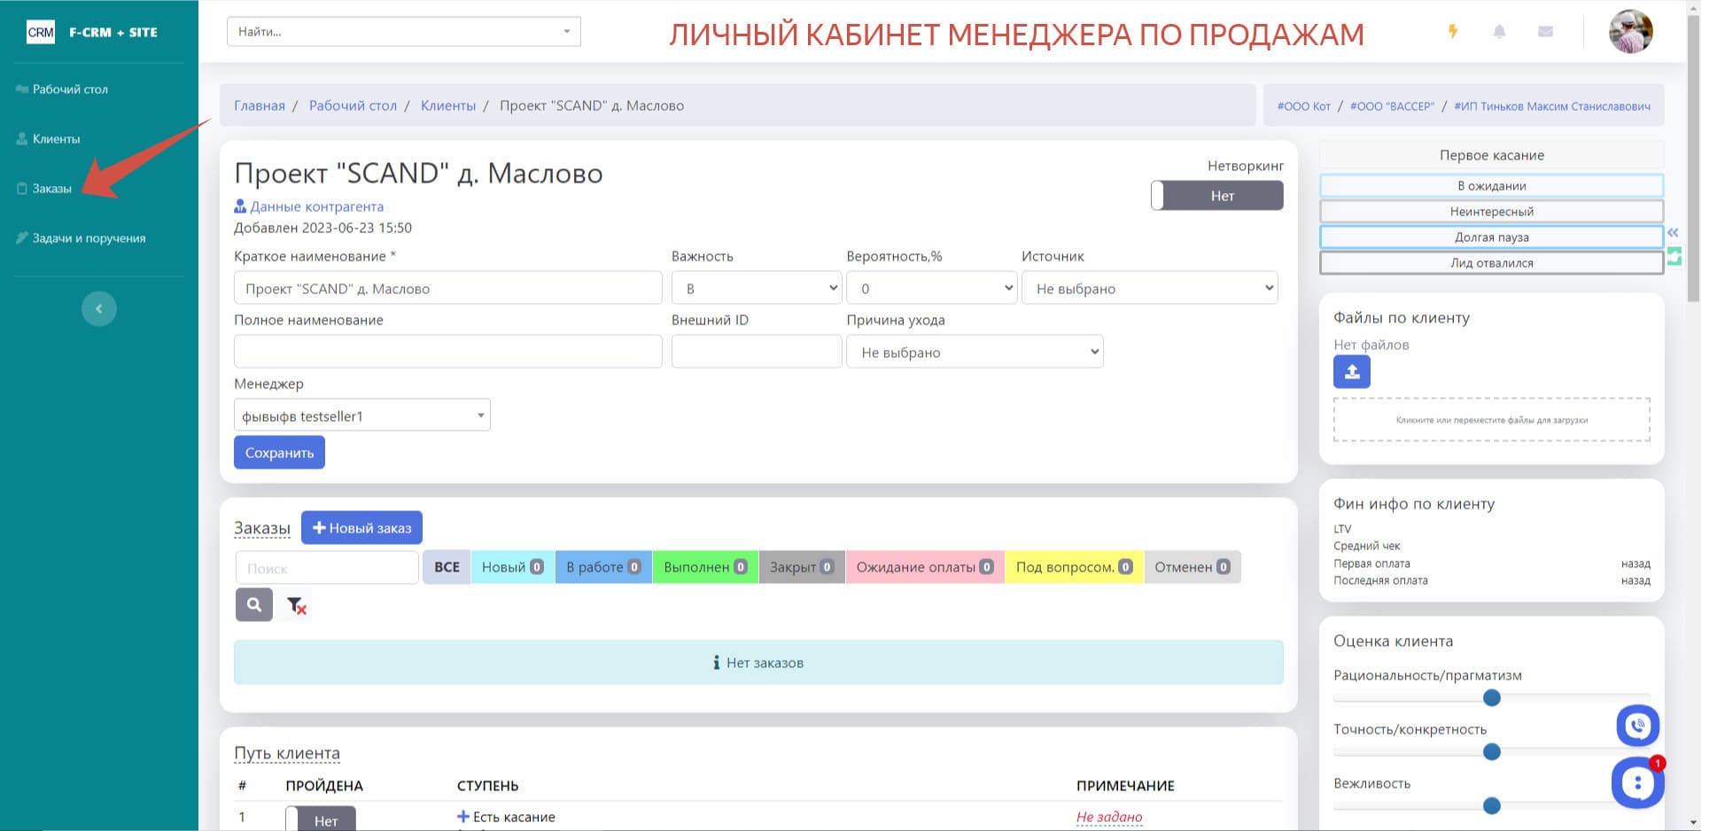Open the Viber call widget icon
1717x831 pixels.
1638,725
